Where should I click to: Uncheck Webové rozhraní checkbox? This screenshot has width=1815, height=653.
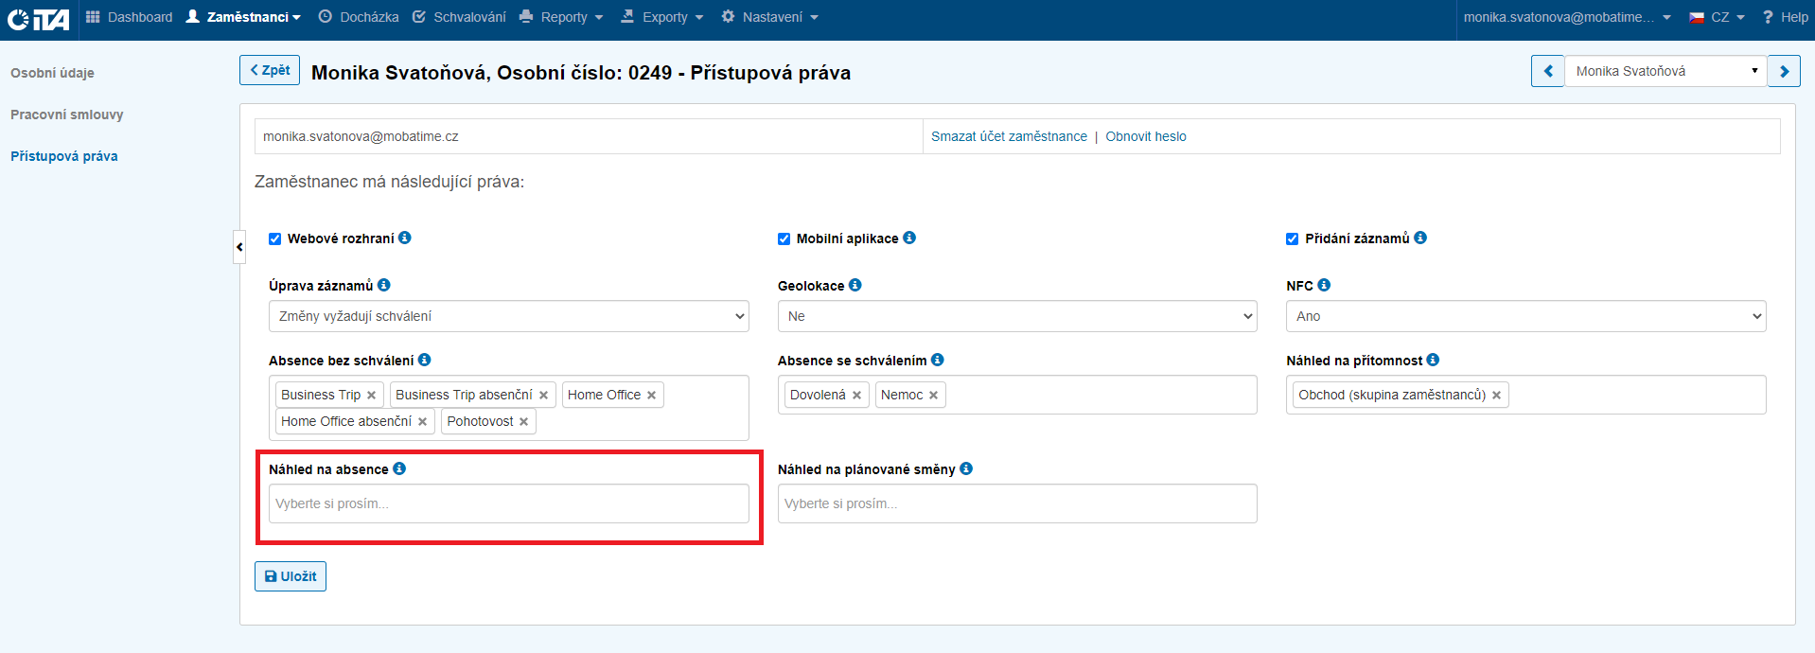[x=275, y=239]
